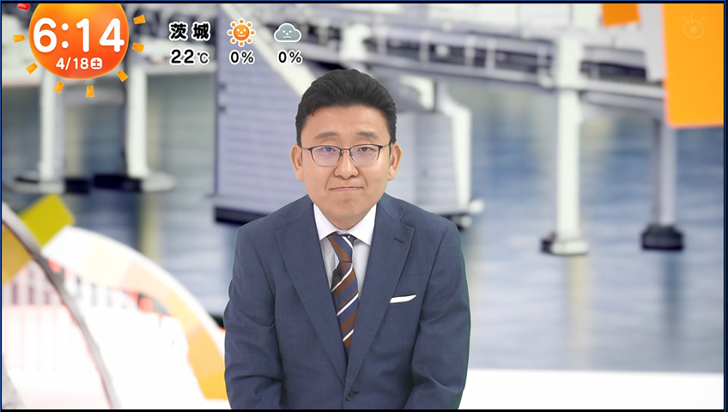Click the 22℃ temperature reading
728x412 pixels.
(190, 58)
